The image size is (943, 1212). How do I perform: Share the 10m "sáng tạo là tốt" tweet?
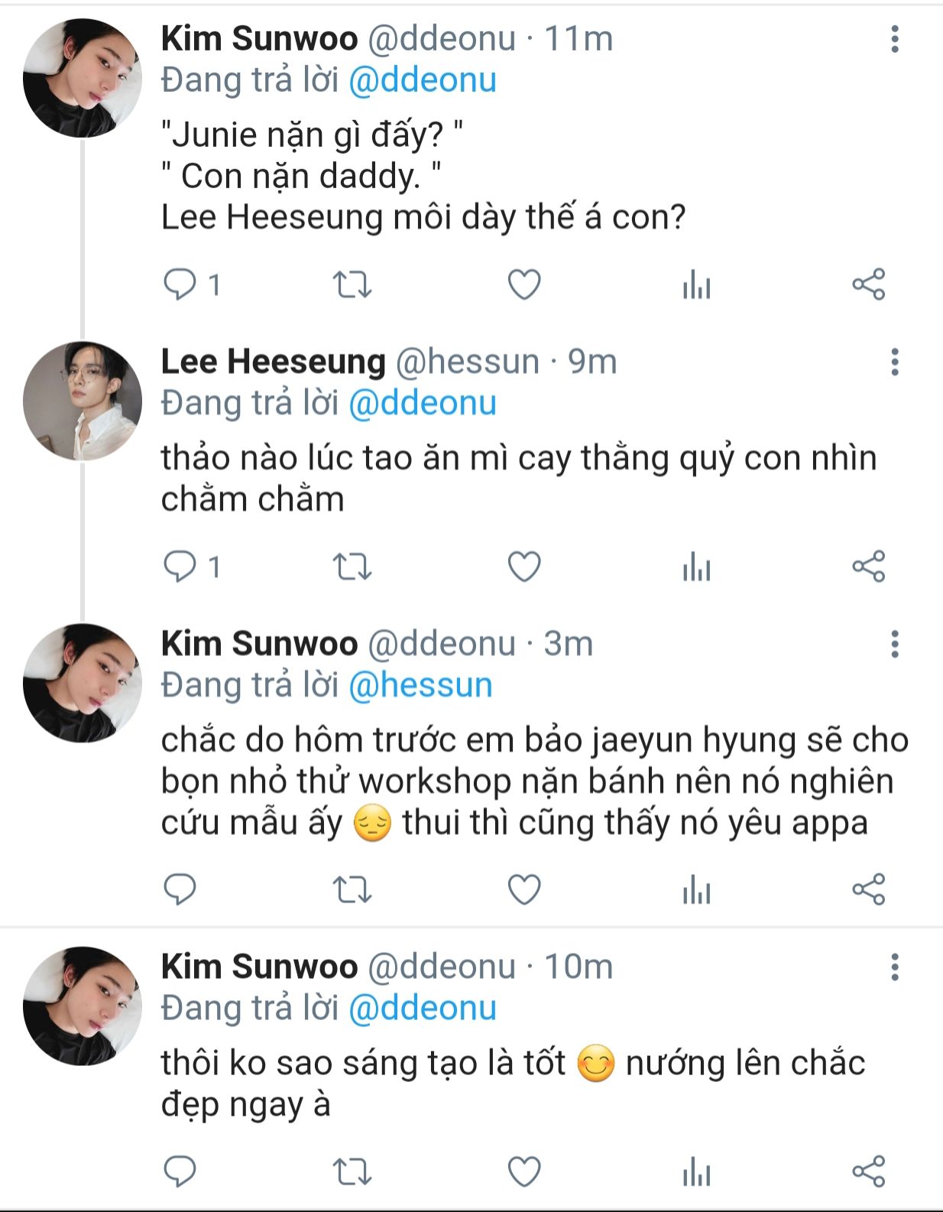pyautogui.click(x=868, y=1171)
